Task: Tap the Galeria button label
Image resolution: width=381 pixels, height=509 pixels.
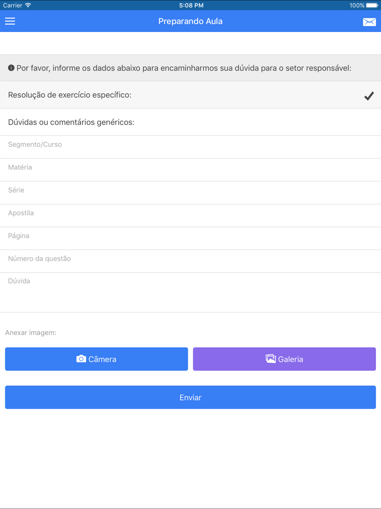Action: point(291,359)
